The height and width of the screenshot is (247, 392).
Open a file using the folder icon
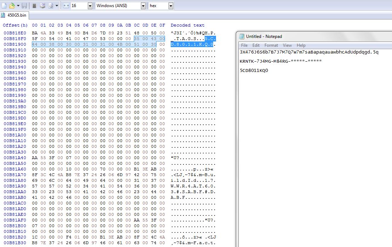pos(12,6)
